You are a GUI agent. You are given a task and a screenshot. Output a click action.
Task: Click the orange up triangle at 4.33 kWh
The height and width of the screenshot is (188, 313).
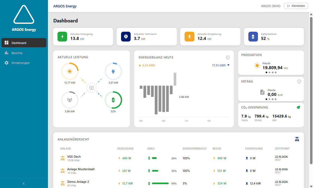point(140,65)
